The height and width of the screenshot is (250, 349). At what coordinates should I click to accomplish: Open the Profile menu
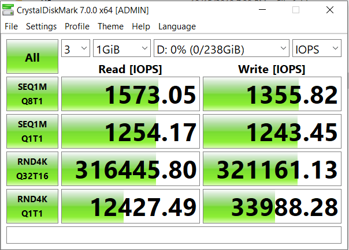(77, 26)
